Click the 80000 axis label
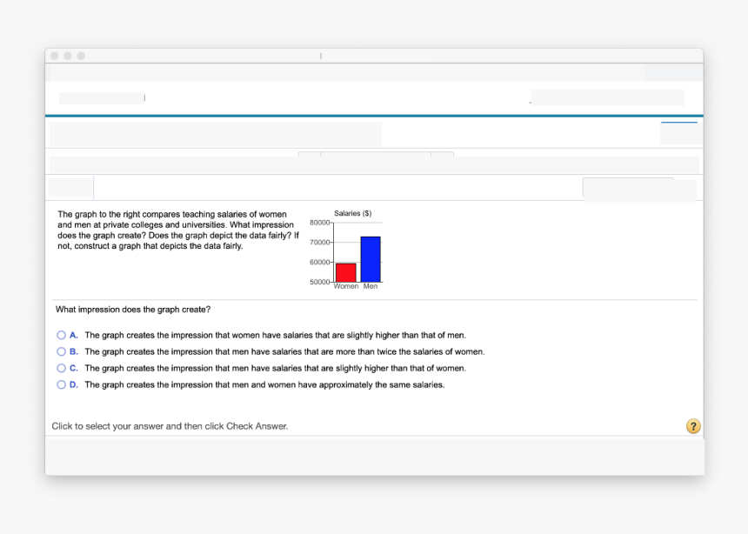748x534 pixels. coord(319,223)
